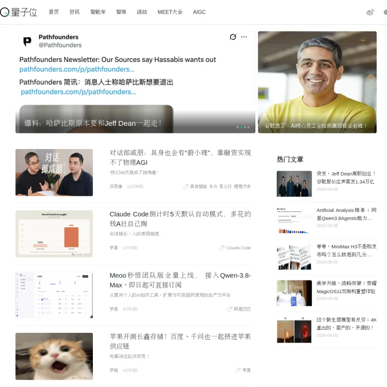Image resolution: width=387 pixels, height=387 pixels.
Task: Open the shocked cat thumbnail
Action: (54, 356)
